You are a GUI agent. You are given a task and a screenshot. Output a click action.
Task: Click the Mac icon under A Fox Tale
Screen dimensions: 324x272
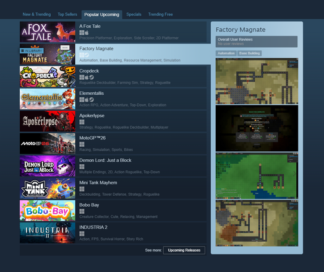tap(87, 32)
